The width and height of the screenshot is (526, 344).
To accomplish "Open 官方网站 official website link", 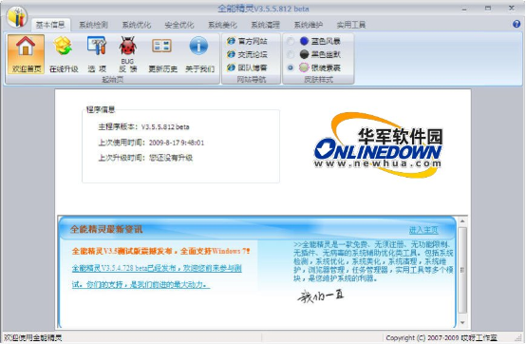I will (247, 41).
